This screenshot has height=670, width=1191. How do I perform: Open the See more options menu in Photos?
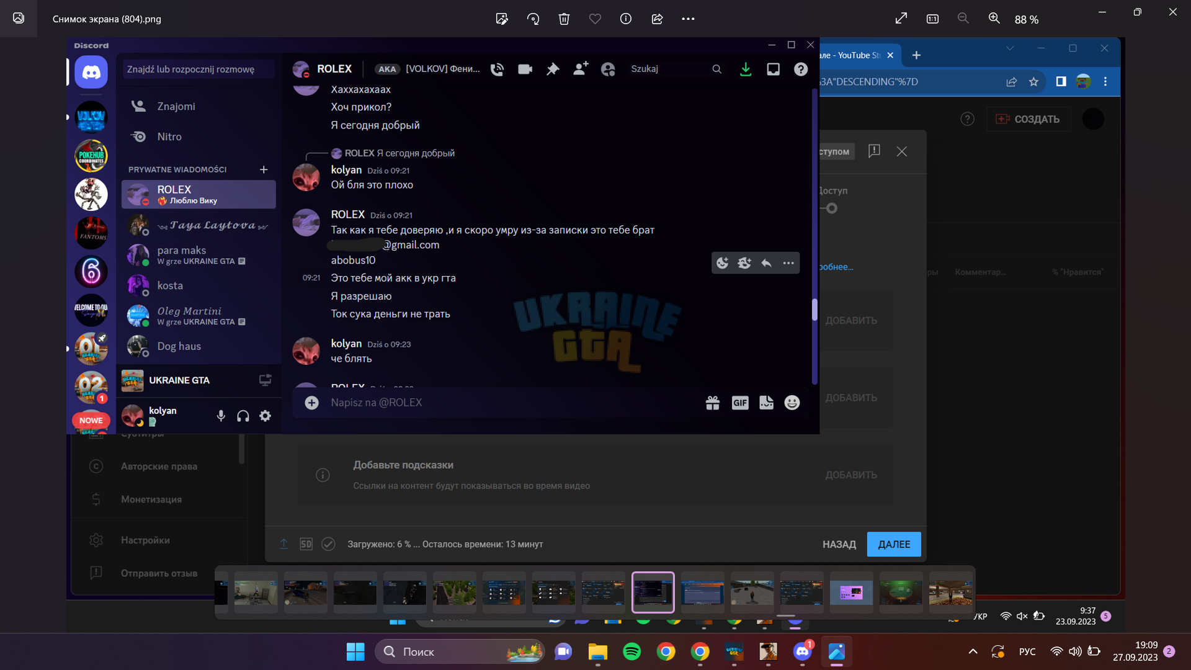688,19
